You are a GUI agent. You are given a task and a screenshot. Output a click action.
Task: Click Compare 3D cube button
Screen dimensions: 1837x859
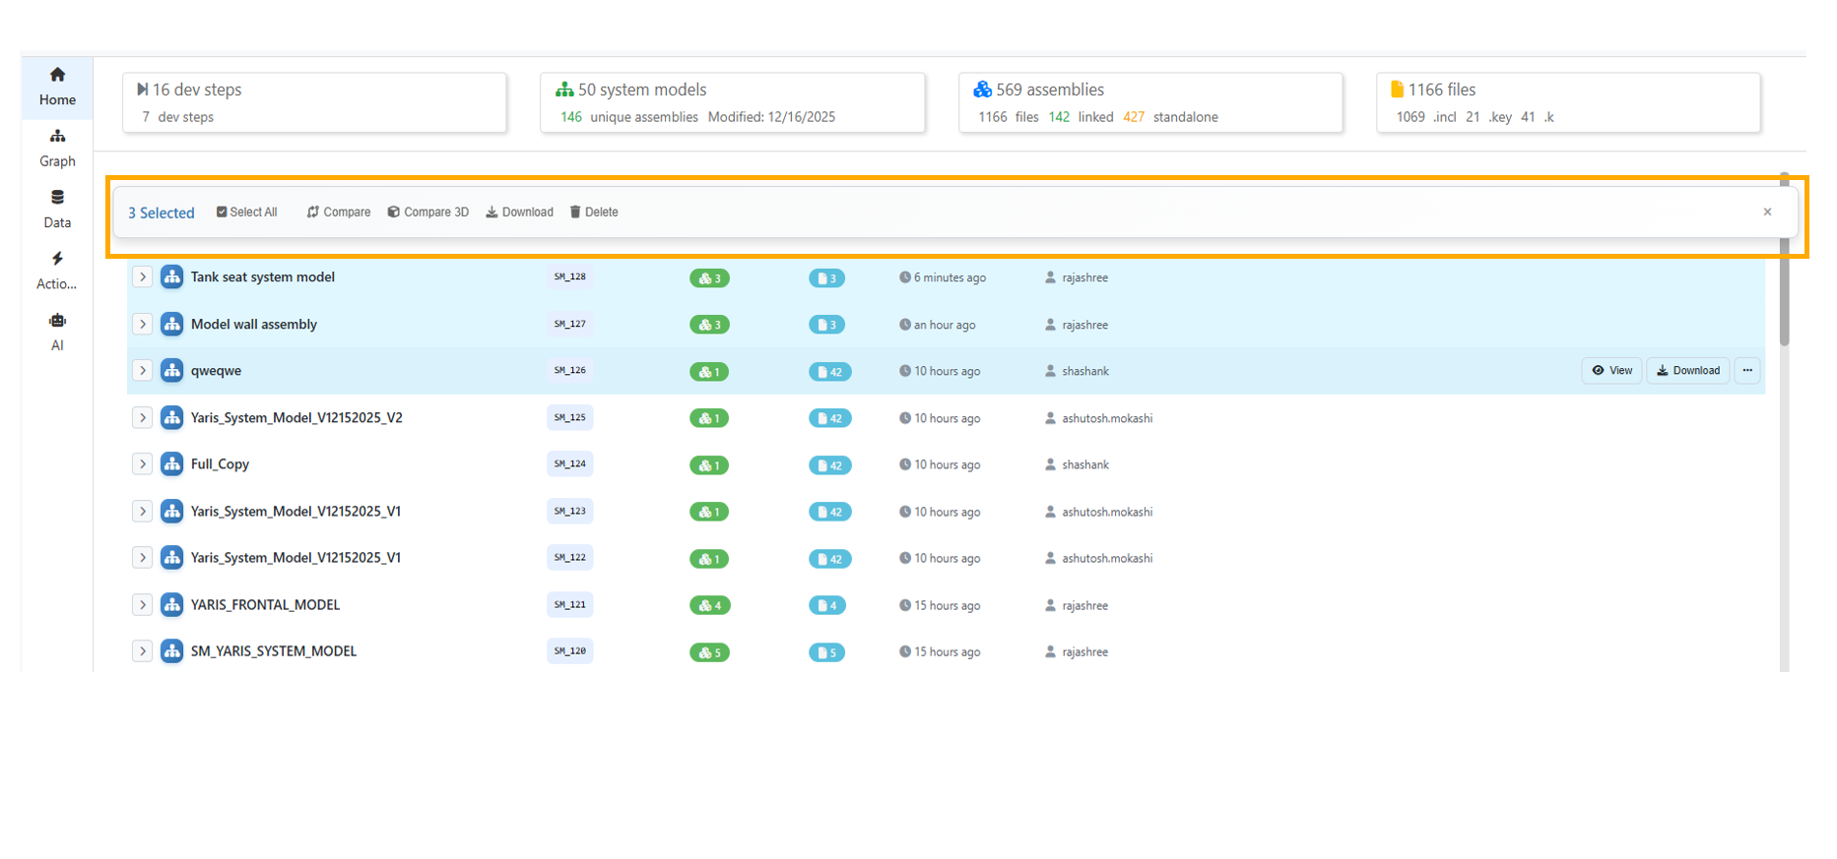[428, 213]
